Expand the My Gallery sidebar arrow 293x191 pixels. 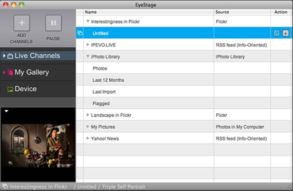(4, 72)
